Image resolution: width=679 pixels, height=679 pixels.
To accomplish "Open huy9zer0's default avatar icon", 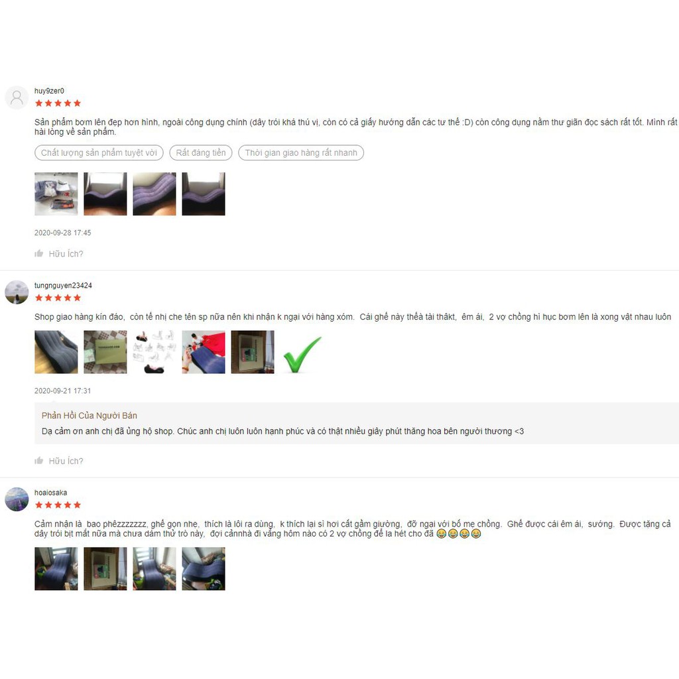I will [x=17, y=97].
